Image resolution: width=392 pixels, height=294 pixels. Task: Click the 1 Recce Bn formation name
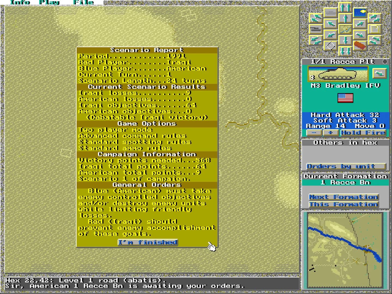click(x=346, y=182)
